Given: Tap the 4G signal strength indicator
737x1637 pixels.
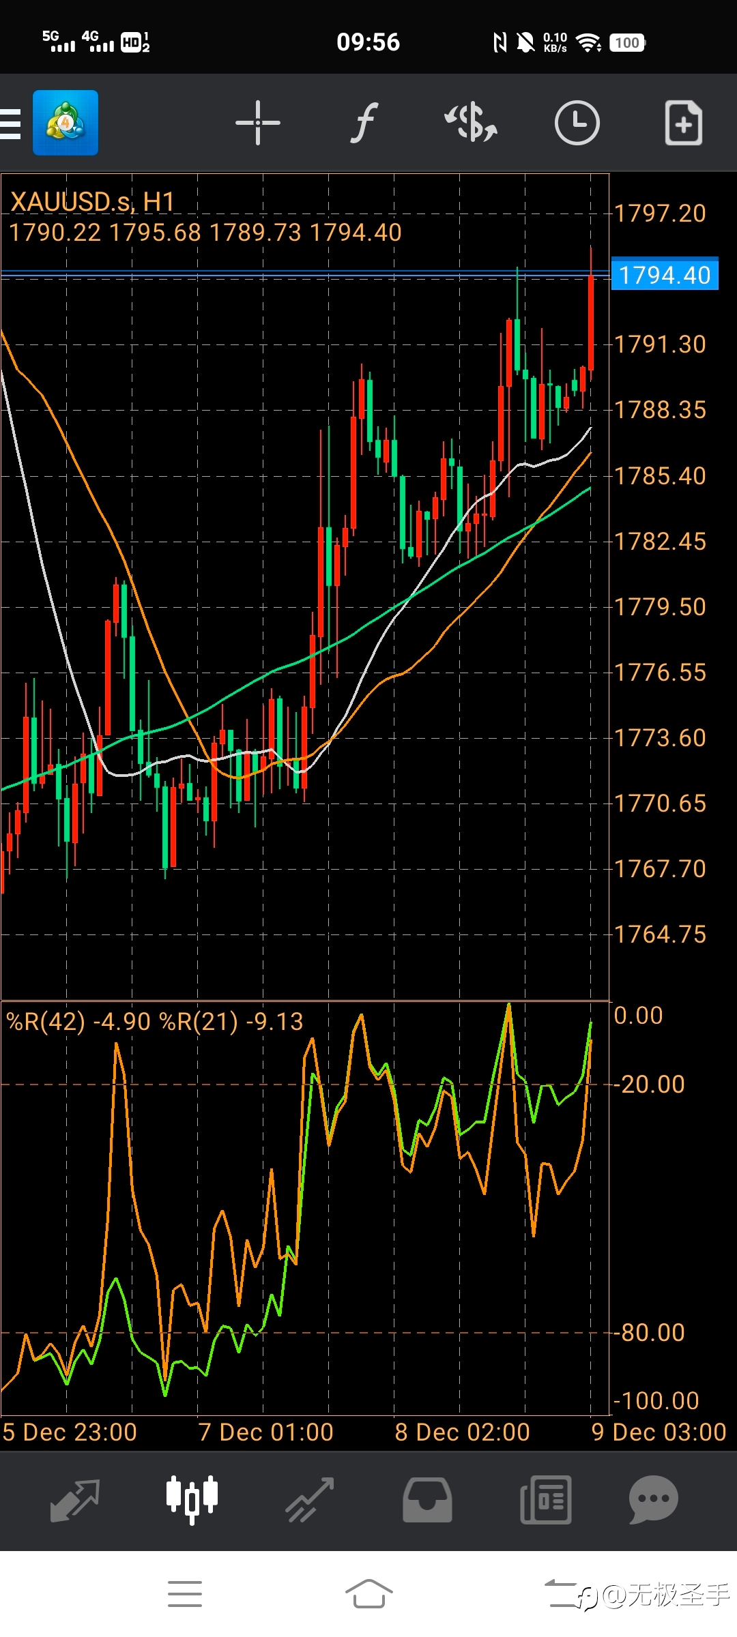Looking at the screenshot, I should click(x=98, y=41).
